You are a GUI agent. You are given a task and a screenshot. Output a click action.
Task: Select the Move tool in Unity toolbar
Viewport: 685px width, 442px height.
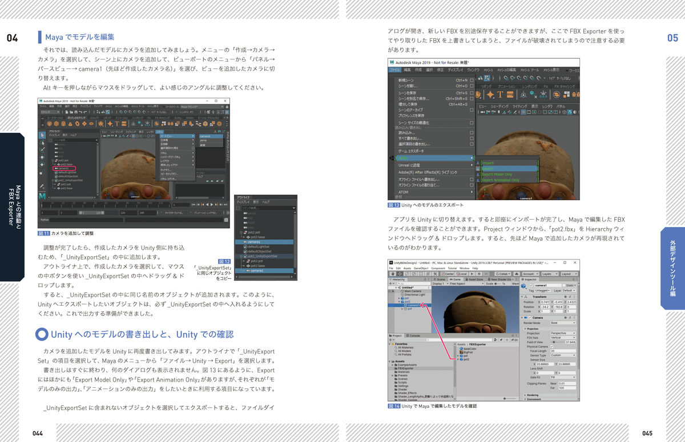(400, 274)
